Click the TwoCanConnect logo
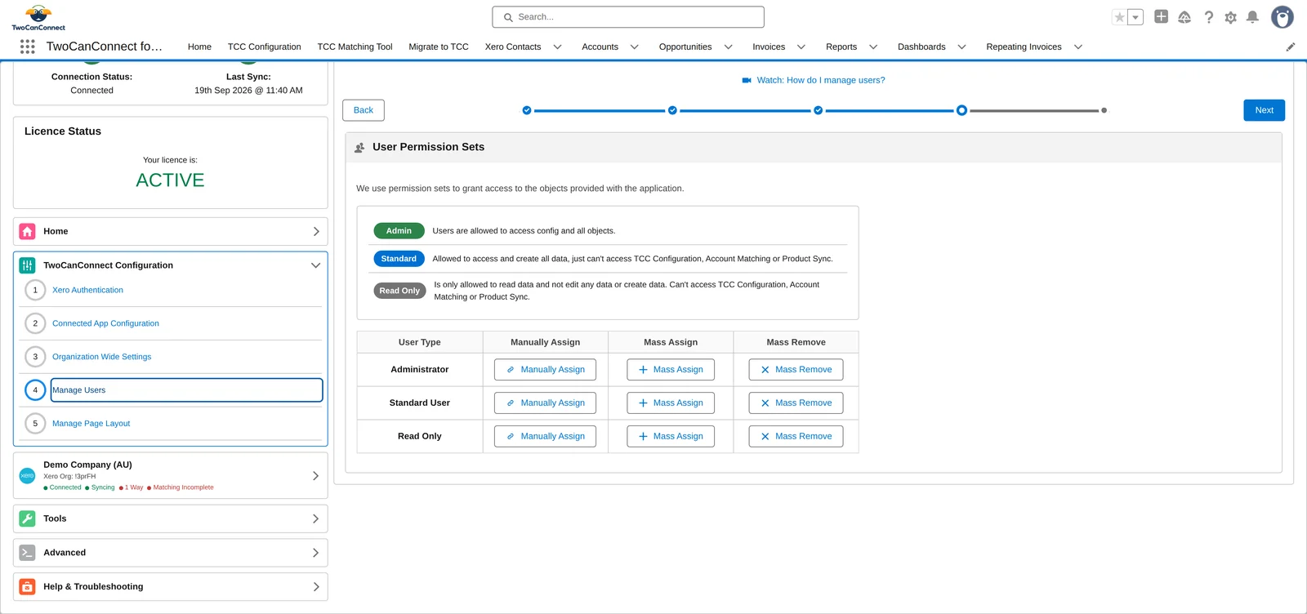 tap(38, 17)
